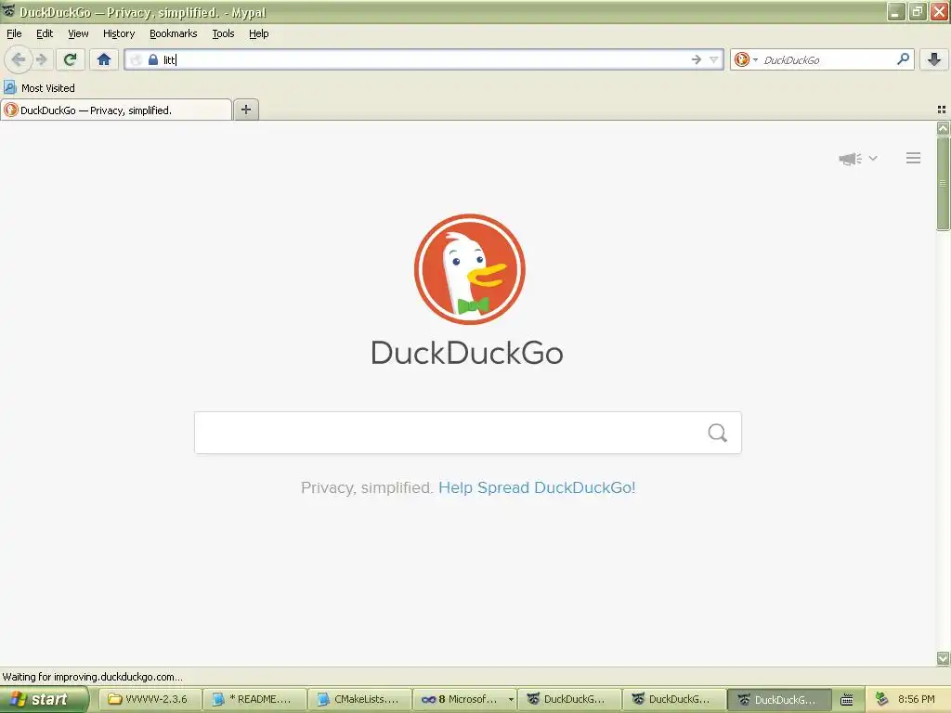Click the 8:56 PM clock
Viewport: 951px width, 713px height.
[916, 699]
